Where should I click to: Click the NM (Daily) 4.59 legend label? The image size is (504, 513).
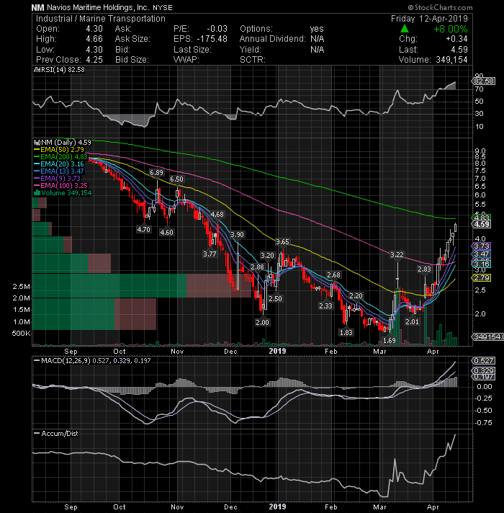click(x=63, y=143)
